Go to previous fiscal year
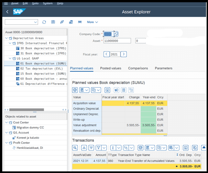 (x=106, y=54)
